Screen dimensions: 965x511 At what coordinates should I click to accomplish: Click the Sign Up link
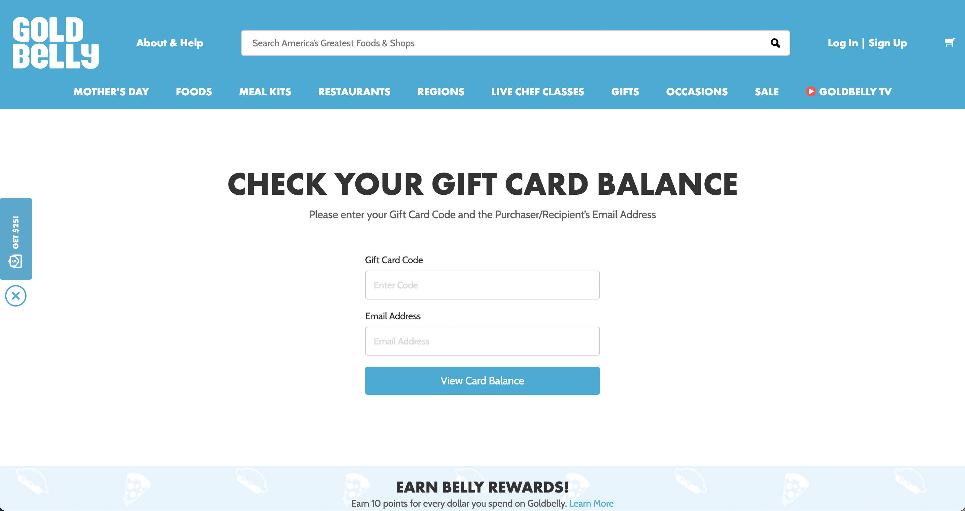pyautogui.click(x=889, y=43)
